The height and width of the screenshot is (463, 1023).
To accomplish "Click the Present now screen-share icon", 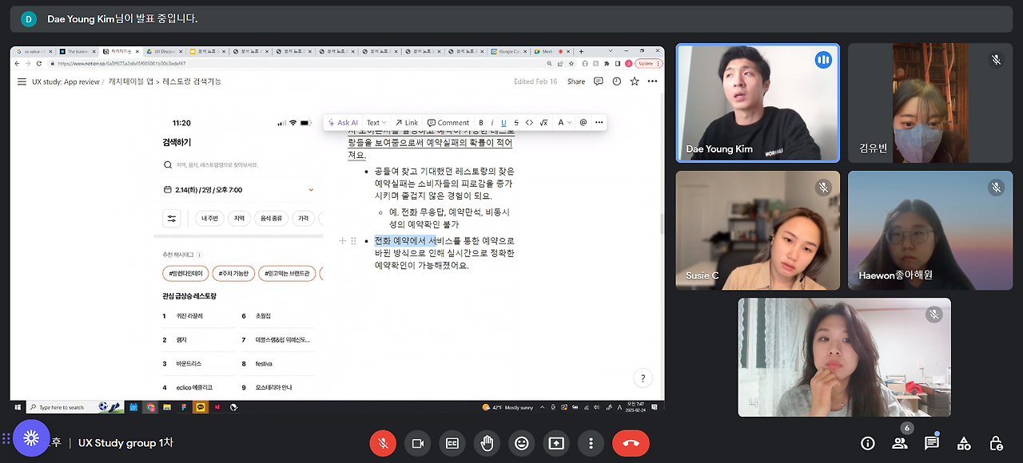I will pyautogui.click(x=556, y=443).
